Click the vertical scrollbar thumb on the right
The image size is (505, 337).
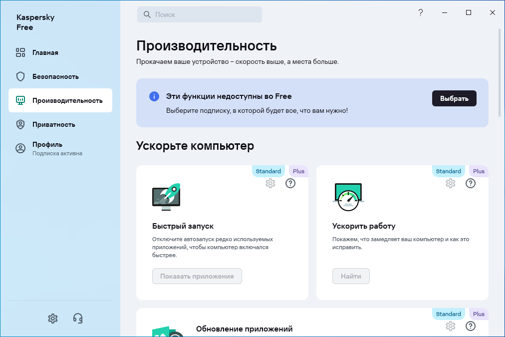click(499, 72)
